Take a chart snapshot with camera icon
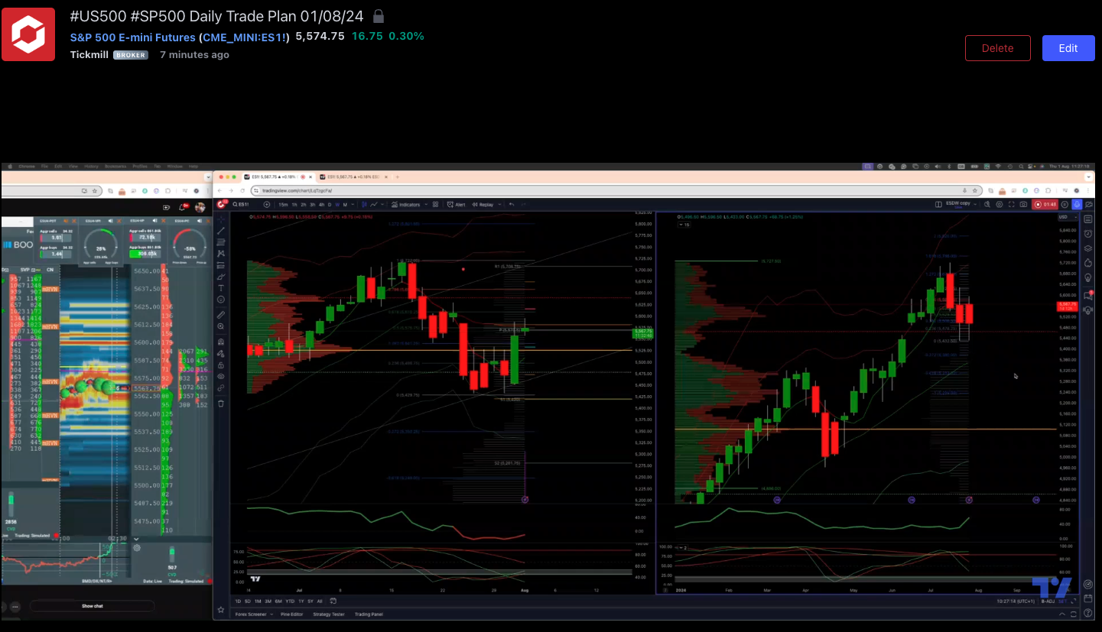 (x=1023, y=204)
